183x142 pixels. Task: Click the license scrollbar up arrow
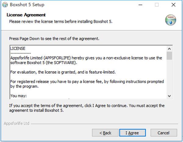169,49
